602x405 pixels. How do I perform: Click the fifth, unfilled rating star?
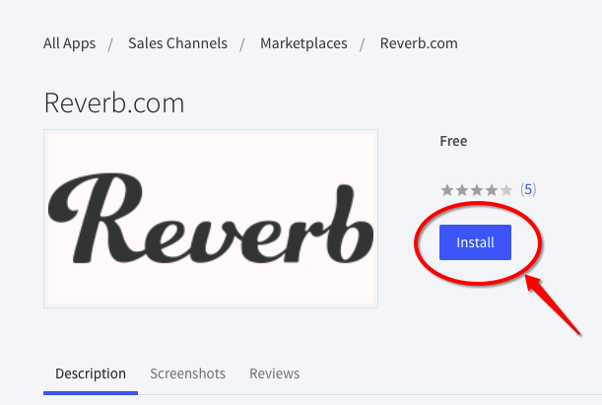[506, 189]
